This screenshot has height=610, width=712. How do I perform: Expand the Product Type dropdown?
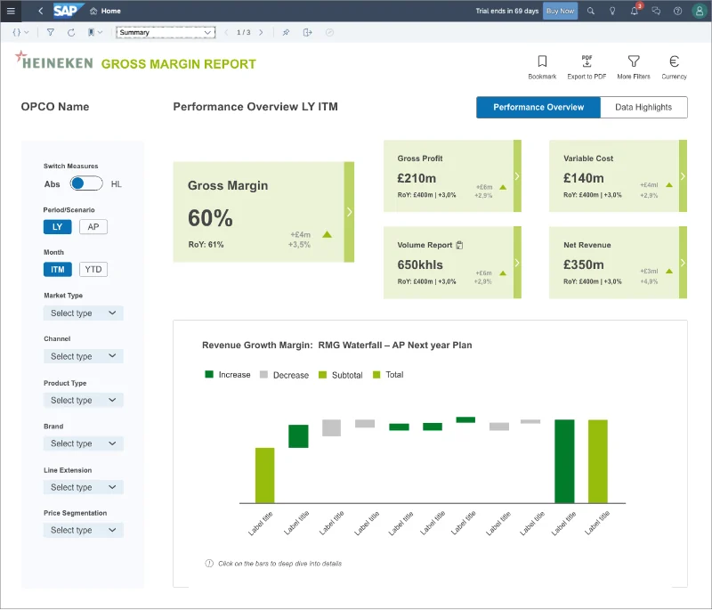[84, 400]
